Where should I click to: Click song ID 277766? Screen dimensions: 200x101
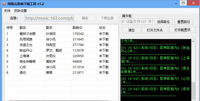(x=78, y=45)
